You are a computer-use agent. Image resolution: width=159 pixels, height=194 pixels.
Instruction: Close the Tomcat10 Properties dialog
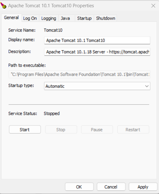[x=153, y=6]
